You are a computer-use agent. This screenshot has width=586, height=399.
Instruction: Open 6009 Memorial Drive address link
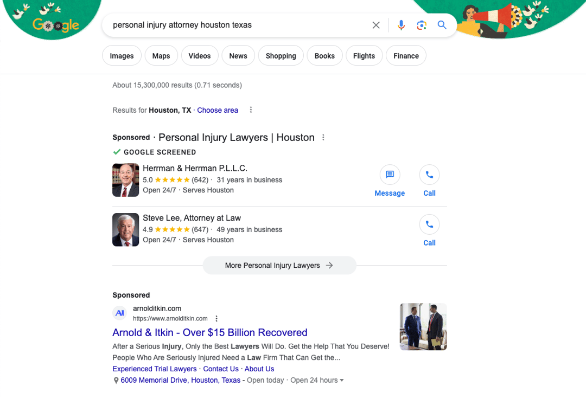click(x=181, y=380)
